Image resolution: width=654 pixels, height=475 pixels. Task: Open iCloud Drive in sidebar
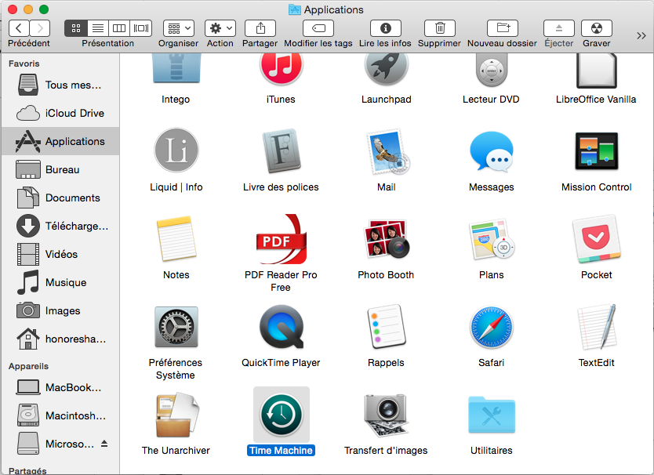[60, 113]
